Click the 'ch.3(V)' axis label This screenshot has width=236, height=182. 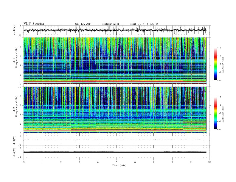14,141
